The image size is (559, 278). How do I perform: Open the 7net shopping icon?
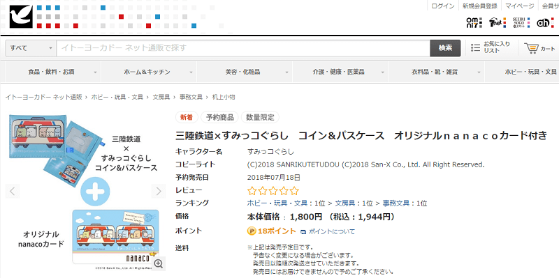coord(498,23)
